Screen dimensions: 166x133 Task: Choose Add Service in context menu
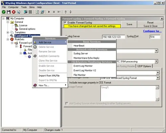(50, 42)
